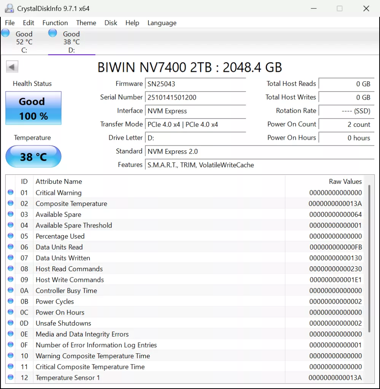Screen dimensions: 380x389
Task: Click the status orb for Data Units Written
Action: pos(10,258)
